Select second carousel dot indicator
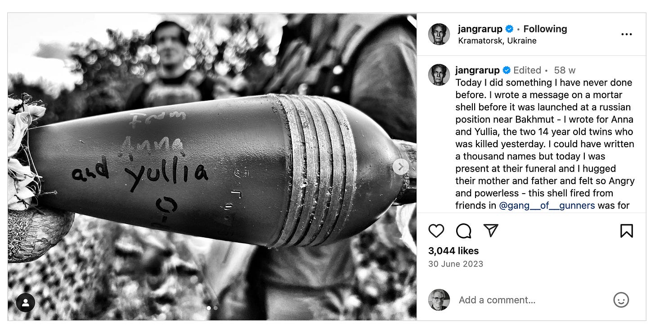This screenshot has width=655, height=330. [x=216, y=308]
